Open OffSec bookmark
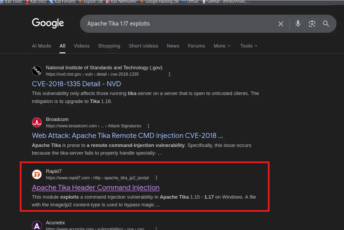 (x=190, y=2)
